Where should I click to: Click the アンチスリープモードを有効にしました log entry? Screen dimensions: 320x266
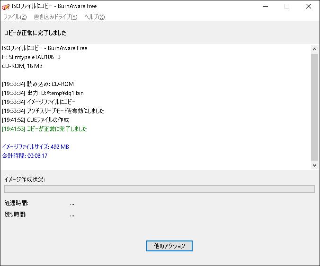point(53,111)
